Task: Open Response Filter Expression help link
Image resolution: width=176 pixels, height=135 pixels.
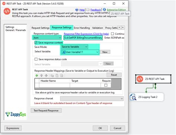Action: [86, 34]
